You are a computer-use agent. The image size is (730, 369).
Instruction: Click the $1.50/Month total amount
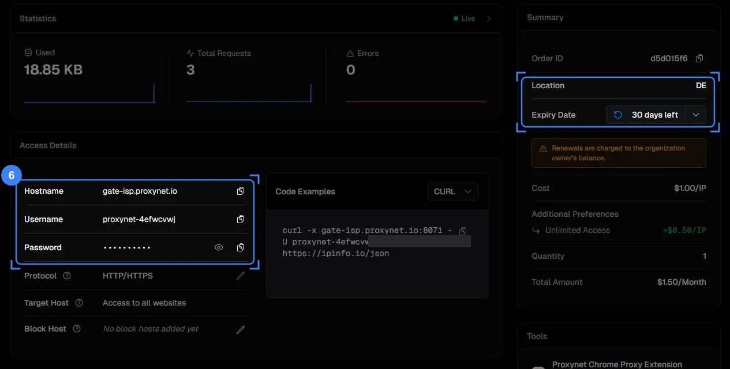pyautogui.click(x=682, y=282)
